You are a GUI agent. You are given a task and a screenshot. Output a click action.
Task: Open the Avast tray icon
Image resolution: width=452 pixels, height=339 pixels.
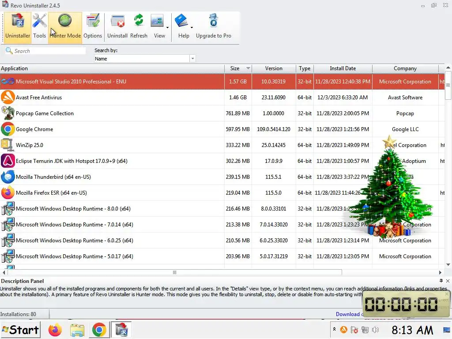tap(343, 329)
